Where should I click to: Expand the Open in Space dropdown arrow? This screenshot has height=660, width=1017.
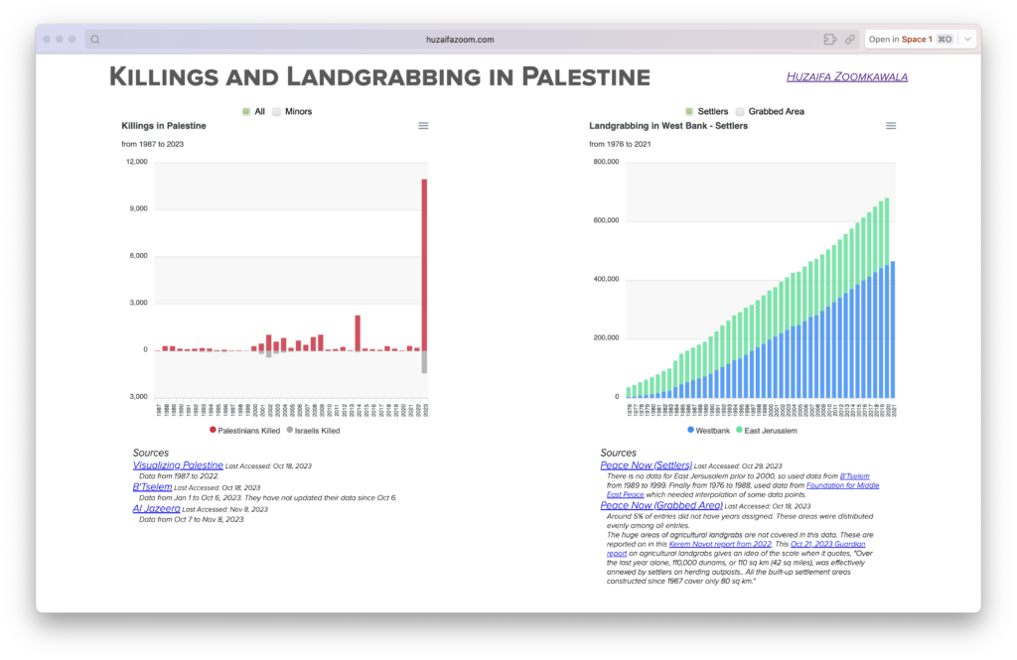968,40
